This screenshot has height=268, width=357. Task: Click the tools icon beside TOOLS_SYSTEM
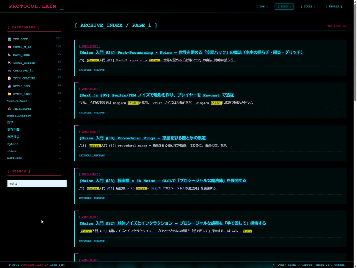(9, 63)
